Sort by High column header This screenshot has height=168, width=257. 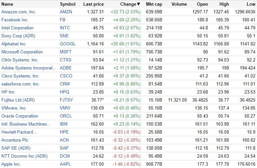(224, 4)
